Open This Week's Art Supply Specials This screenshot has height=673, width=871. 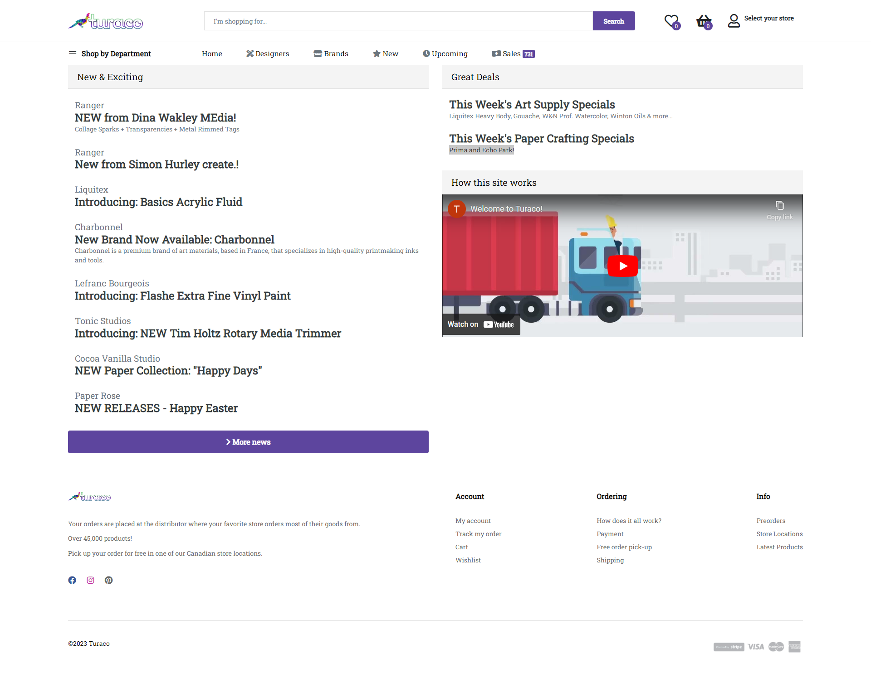[532, 105]
